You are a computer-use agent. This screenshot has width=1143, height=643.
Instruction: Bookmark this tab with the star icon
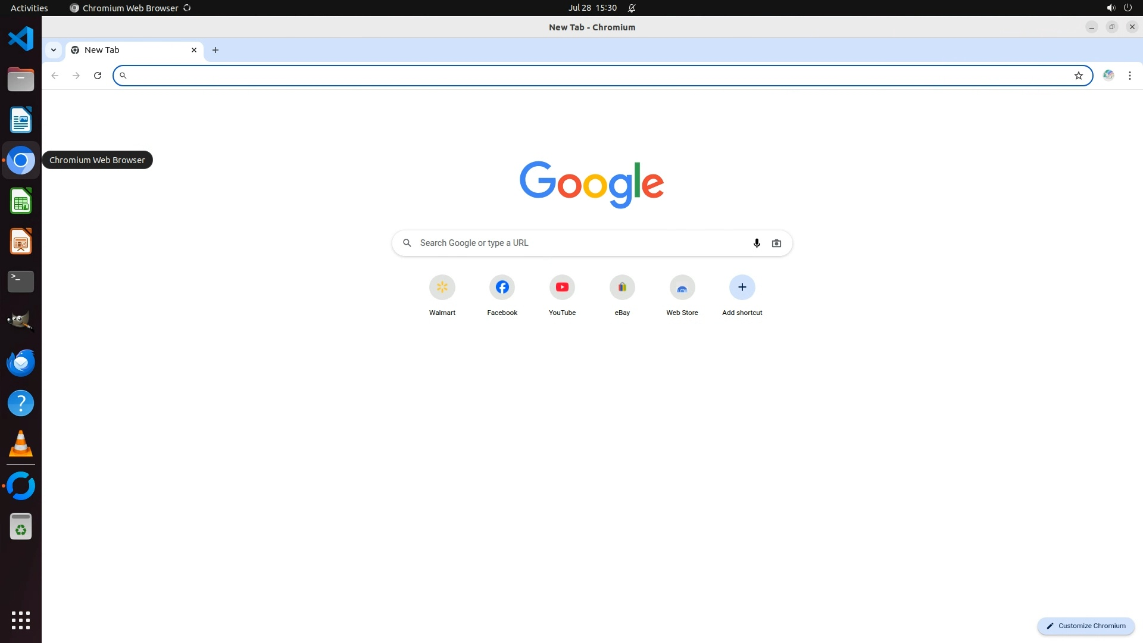[1078, 76]
